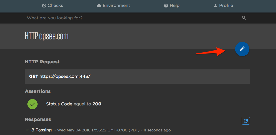
Task: Click the 'HTTP opsee.com' page title
Action: (47, 36)
